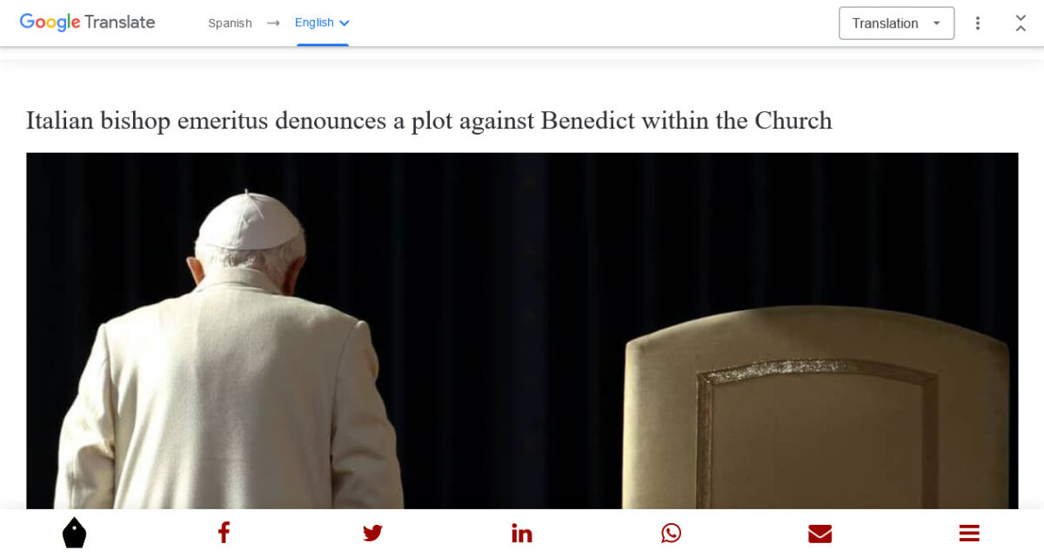Share the article on Facebook
The width and height of the screenshot is (1044, 557).
tap(224, 533)
